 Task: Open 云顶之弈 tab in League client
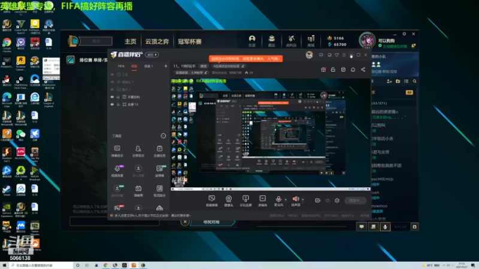(157, 41)
